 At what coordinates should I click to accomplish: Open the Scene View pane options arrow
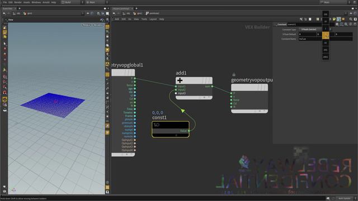108,8
